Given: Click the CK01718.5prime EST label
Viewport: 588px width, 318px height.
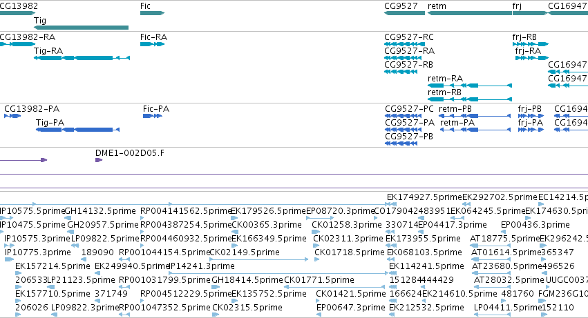Looking at the screenshot, I should click(x=350, y=253).
